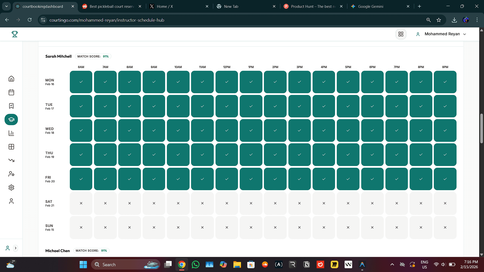Open Chrome's three-dot menu

coord(477,20)
